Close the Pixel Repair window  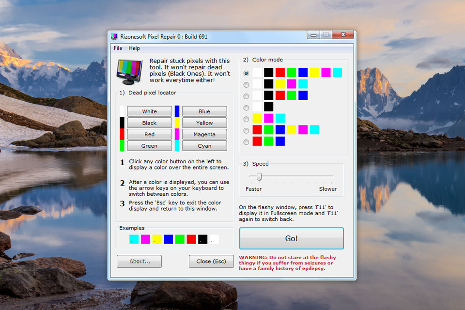point(343,35)
